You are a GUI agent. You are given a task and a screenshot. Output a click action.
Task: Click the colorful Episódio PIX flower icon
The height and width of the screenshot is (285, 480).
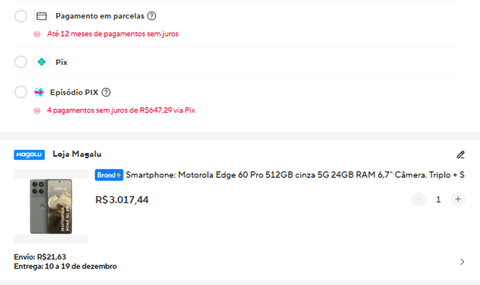point(39,92)
